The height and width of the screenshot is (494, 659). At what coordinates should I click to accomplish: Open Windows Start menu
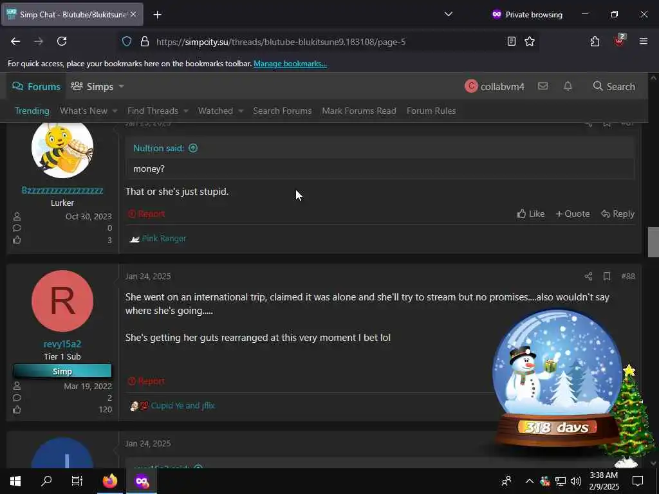tap(15, 480)
